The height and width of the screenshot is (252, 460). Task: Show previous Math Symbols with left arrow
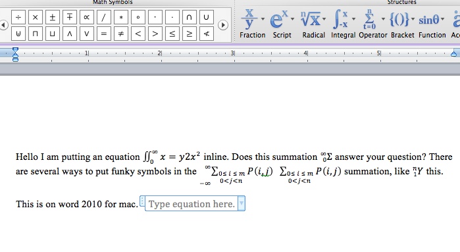[x=4, y=25]
